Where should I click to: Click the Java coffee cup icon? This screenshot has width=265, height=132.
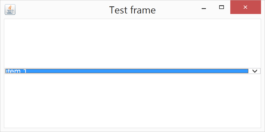pos(10,10)
